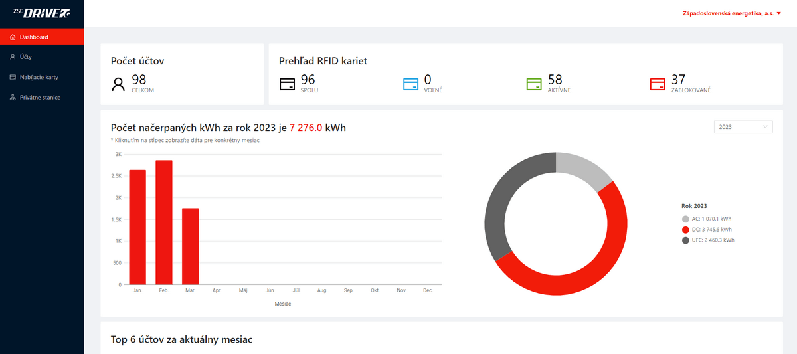Click the 58 Aktívne cards value
797x354 pixels.
tap(555, 80)
